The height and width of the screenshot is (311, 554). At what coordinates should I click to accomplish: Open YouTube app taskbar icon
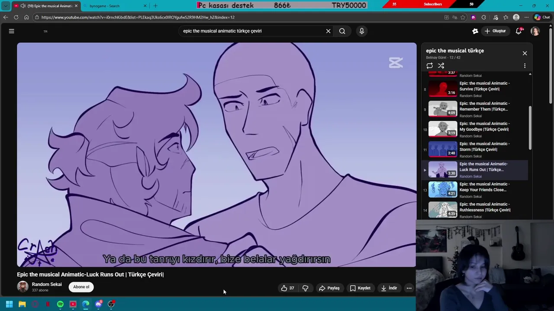coord(73,304)
